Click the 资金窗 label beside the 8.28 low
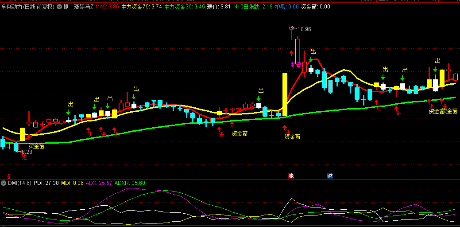The height and width of the screenshot is (227, 460). click(36, 146)
